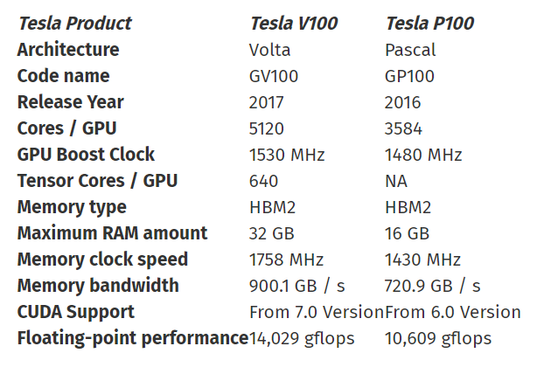Click the '1430 MHz' memory clock value

(x=422, y=260)
